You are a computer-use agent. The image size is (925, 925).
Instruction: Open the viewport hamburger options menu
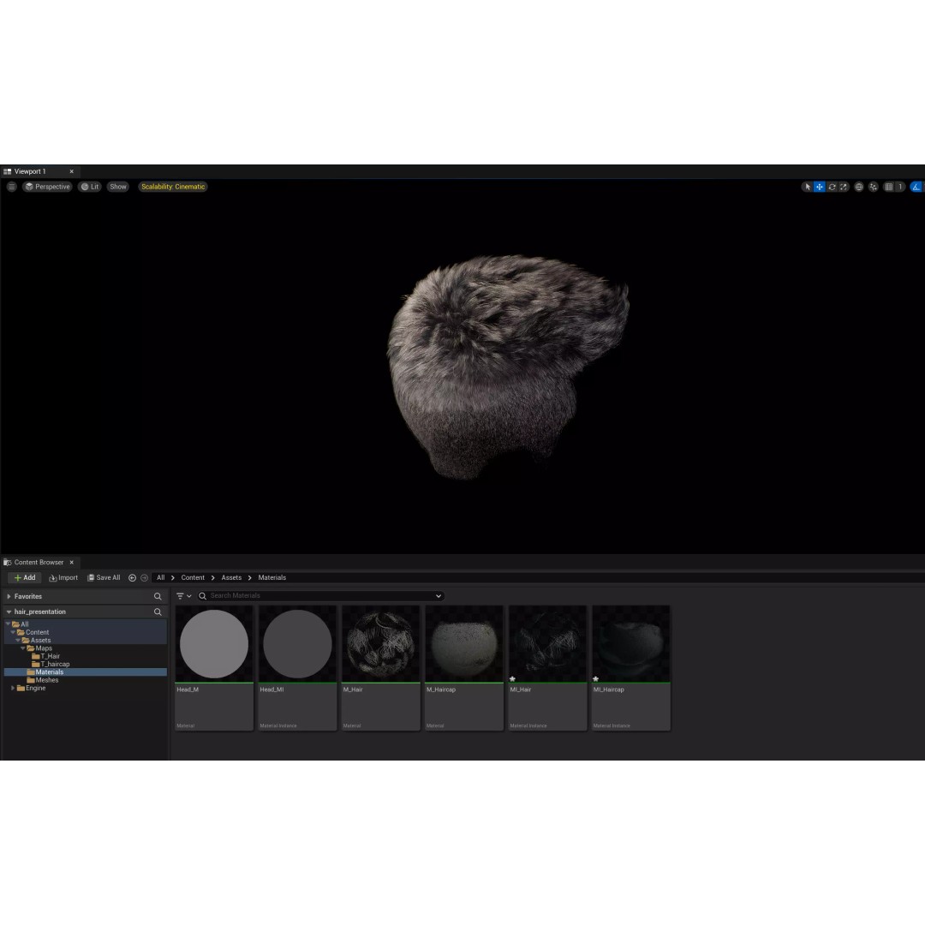point(11,187)
